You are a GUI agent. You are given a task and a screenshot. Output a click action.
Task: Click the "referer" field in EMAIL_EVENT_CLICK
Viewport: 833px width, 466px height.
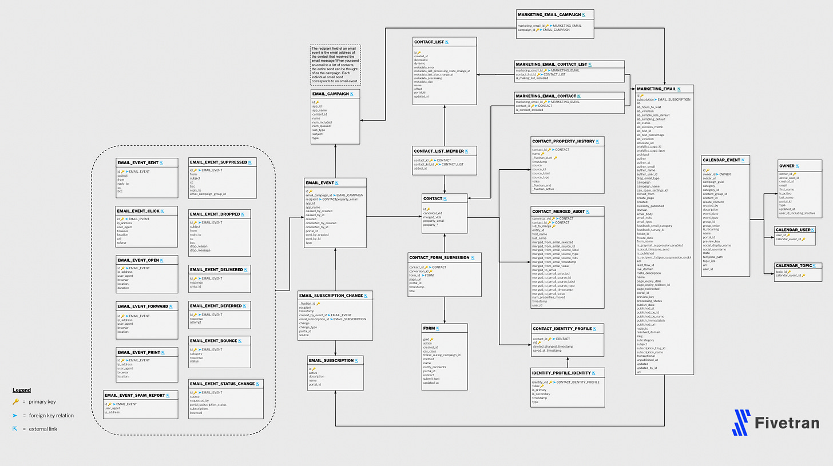tap(122, 243)
